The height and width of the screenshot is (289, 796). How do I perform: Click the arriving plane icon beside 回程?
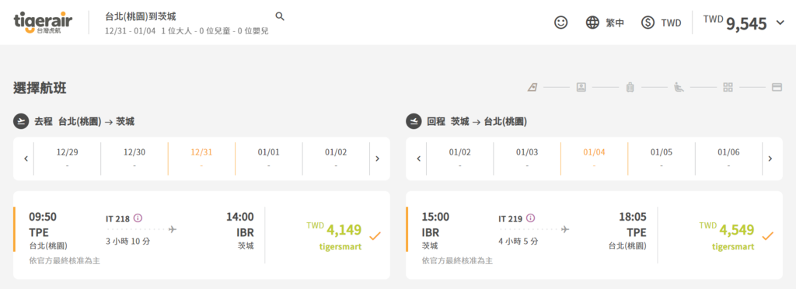[x=414, y=122]
